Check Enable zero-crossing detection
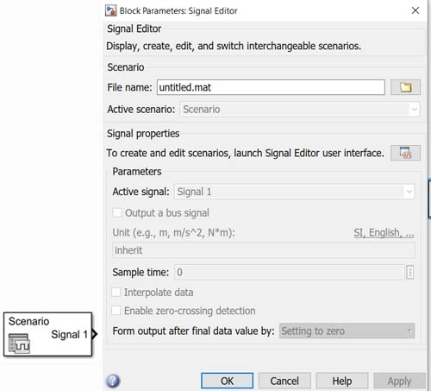Image resolution: width=431 pixels, height=391 pixels. [116, 311]
